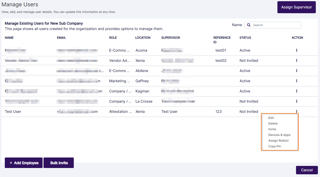Click the Cancel button

point(307,170)
